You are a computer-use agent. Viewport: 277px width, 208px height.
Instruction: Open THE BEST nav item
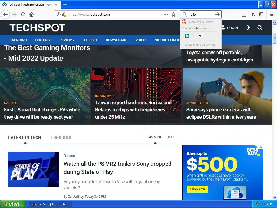90,40
